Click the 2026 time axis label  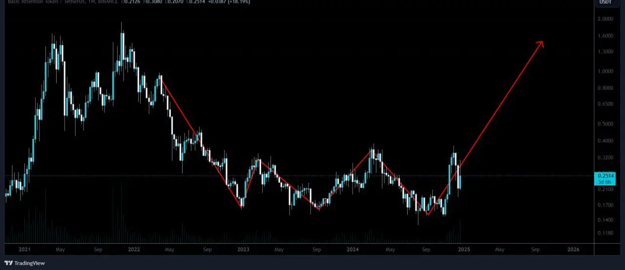pos(573,249)
